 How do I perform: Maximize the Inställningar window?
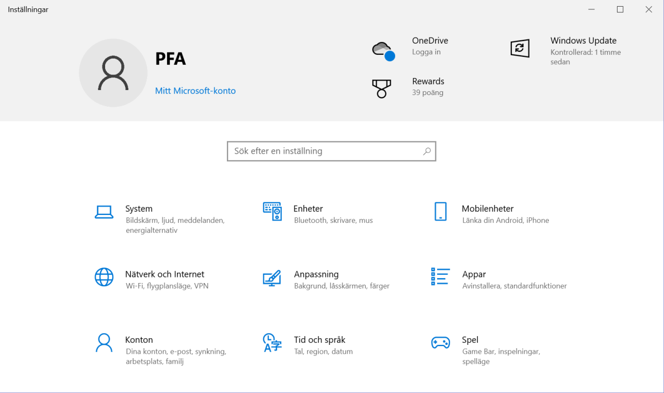[x=620, y=9]
